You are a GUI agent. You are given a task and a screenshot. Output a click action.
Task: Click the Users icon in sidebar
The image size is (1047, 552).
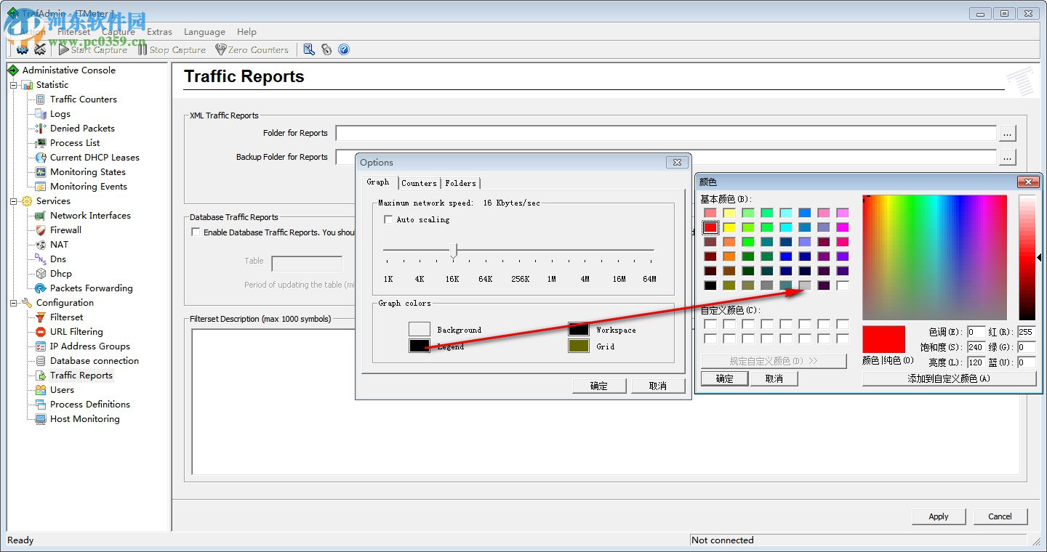pos(41,390)
